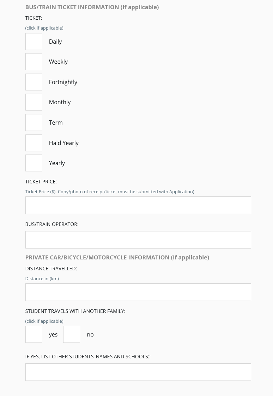Click the 'Private Car/Bicycle/Motorcycle Information' heading
This screenshot has height=396, width=273.
[117, 257]
